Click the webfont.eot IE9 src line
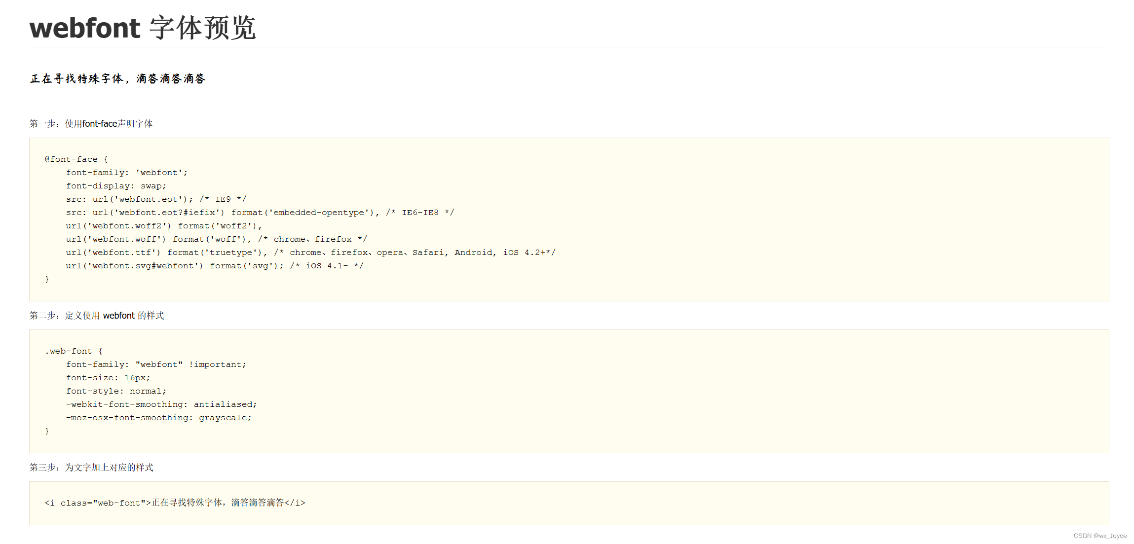 pyautogui.click(x=156, y=199)
